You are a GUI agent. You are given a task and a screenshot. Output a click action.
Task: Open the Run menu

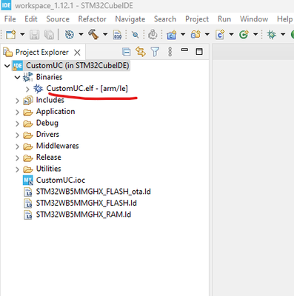click(224, 19)
